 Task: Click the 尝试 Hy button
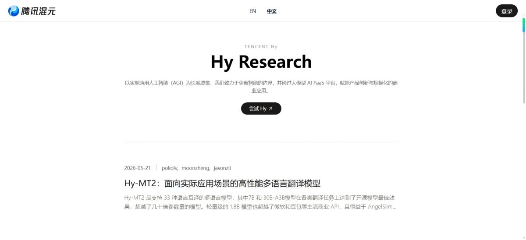(261, 108)
